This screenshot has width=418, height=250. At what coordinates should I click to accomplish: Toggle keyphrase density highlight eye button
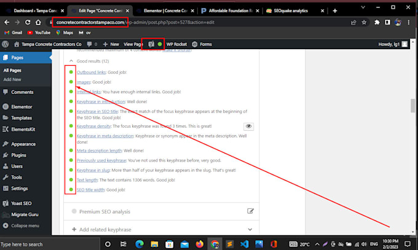pyautogui.click(x=248, y=127)
